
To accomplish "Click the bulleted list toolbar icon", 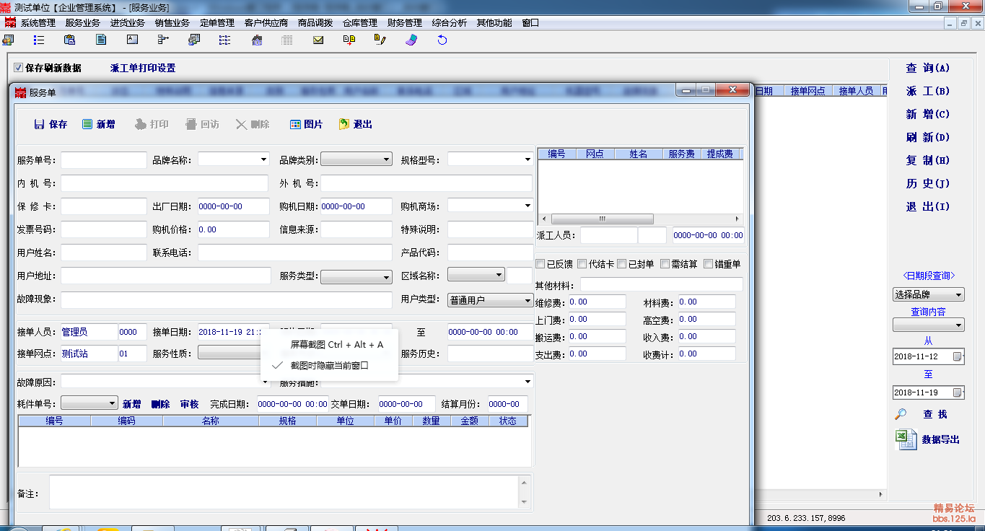I will pyautogui.click(x=39, y=40).
